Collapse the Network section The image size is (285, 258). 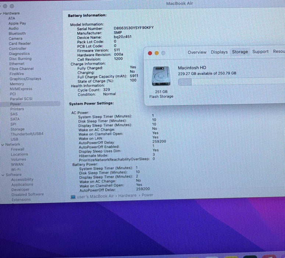tap(3, 145)
